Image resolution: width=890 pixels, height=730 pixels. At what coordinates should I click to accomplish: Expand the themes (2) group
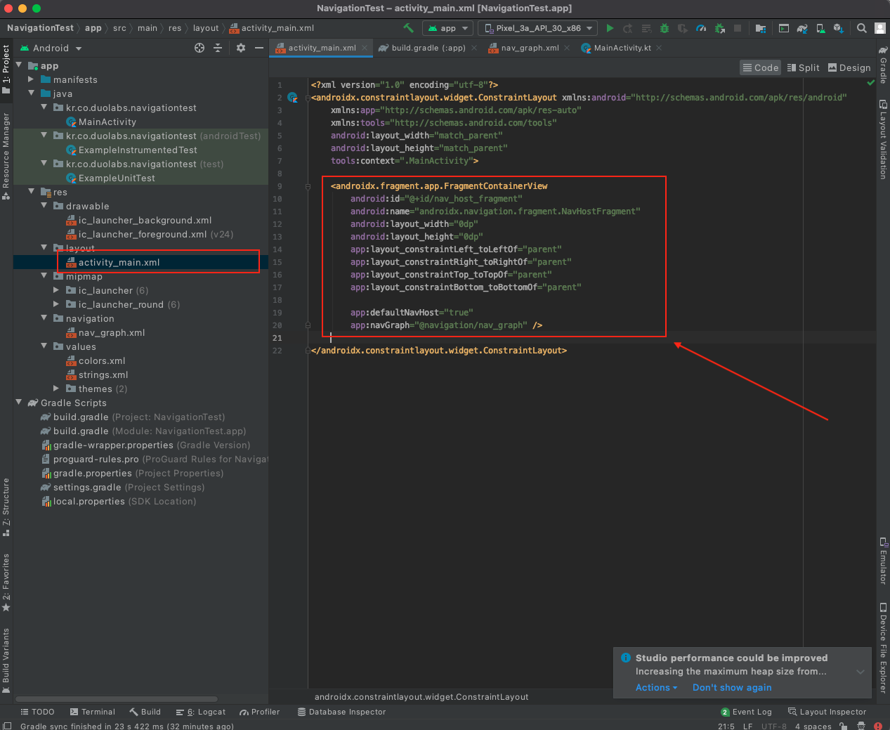(x=56, y=389)
